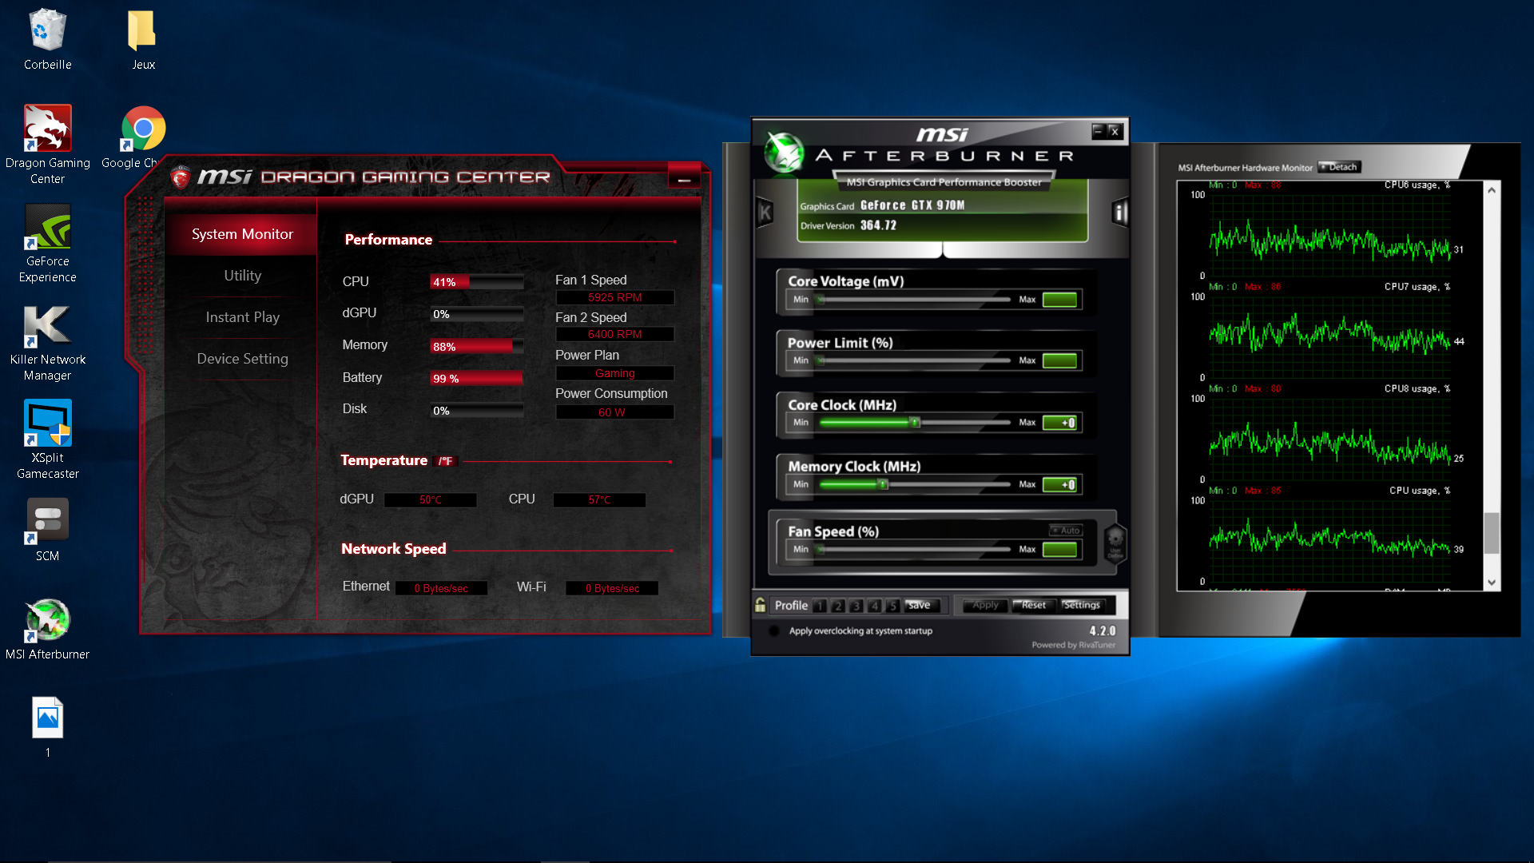Click the CPU7 usage graph
Viewport: 1534px width, 863px height.
tap(1329, 336)
